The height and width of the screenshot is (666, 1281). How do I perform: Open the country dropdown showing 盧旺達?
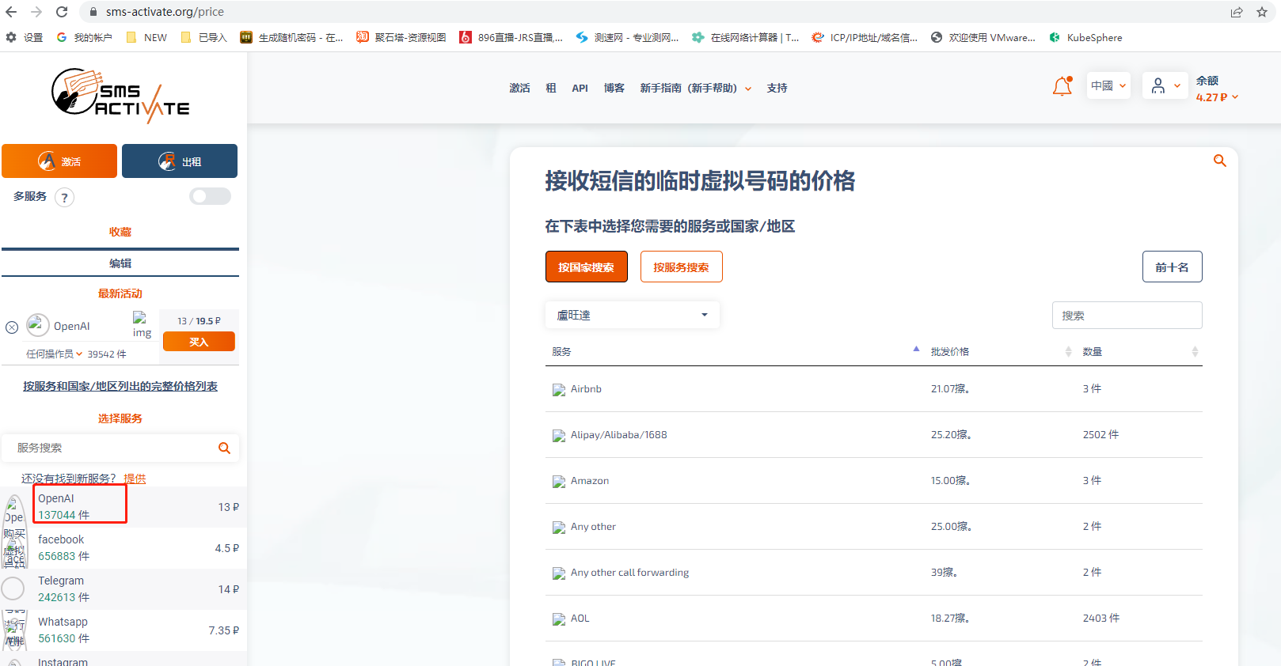click(x=632, y=315)
